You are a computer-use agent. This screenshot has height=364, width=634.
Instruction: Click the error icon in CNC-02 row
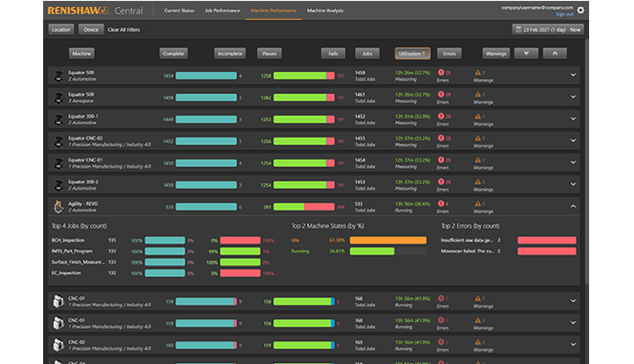pyautogui.click(x=441, y=342)
